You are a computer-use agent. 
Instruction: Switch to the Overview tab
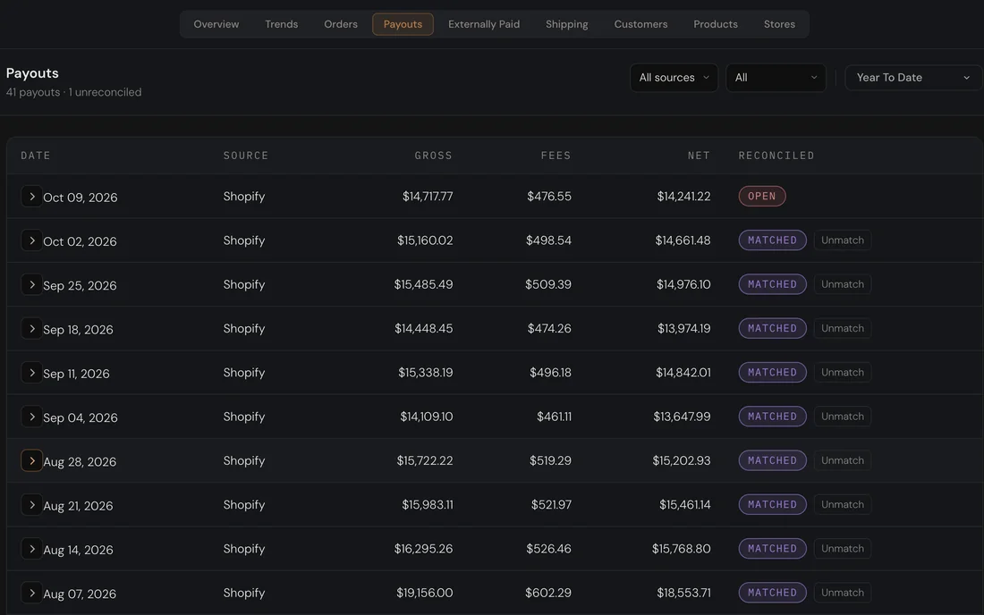tap(216, 24)
